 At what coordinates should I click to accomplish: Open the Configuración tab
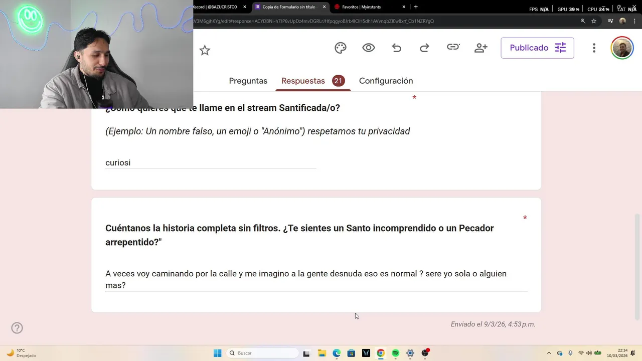(x=386, y=81)
